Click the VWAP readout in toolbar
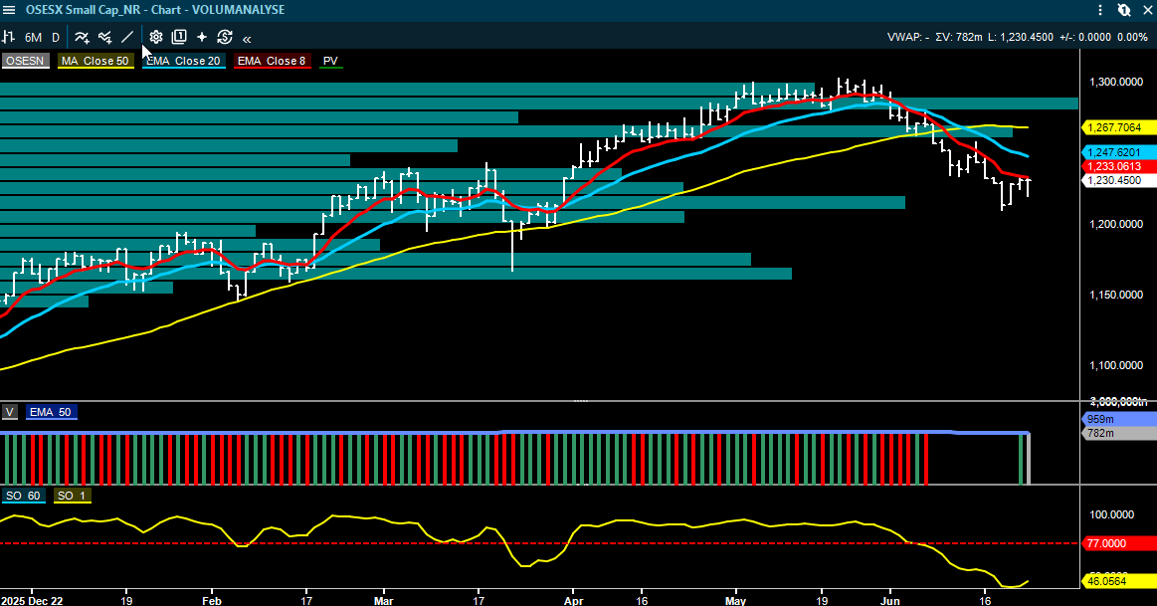Screen dimensions: 1157x606 (x=907, y=37)
